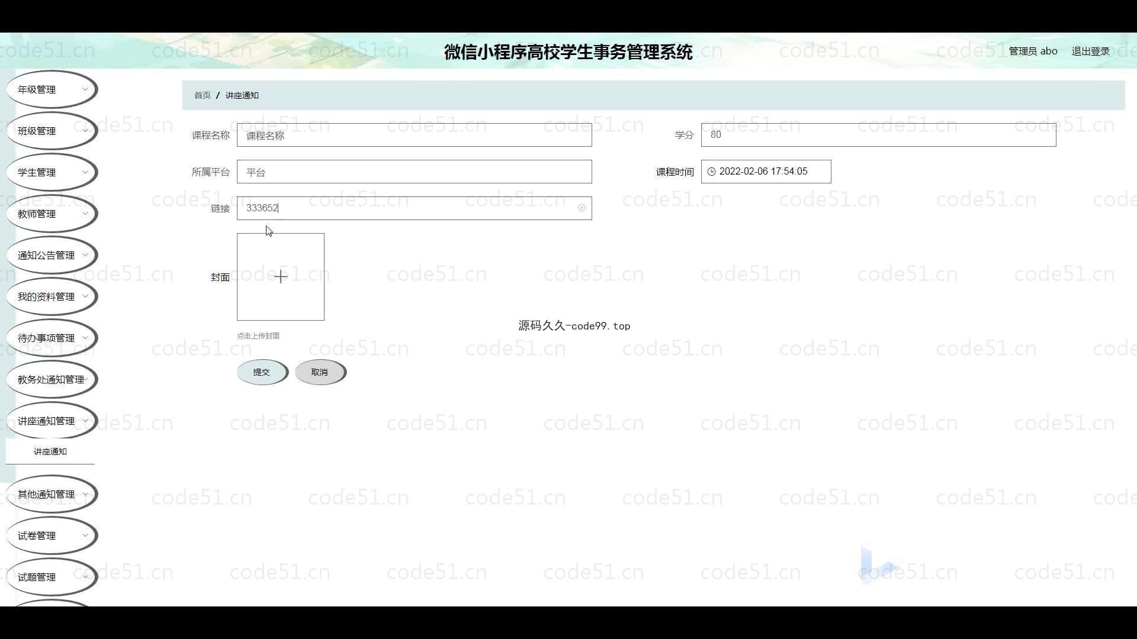The image size is (1137, 639).
Task: Click the 所属平台 input field
Action: [x=415, y=172]
